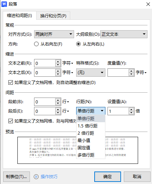
Task: Click the 设置值 input field
Action: tap(118, 111)
